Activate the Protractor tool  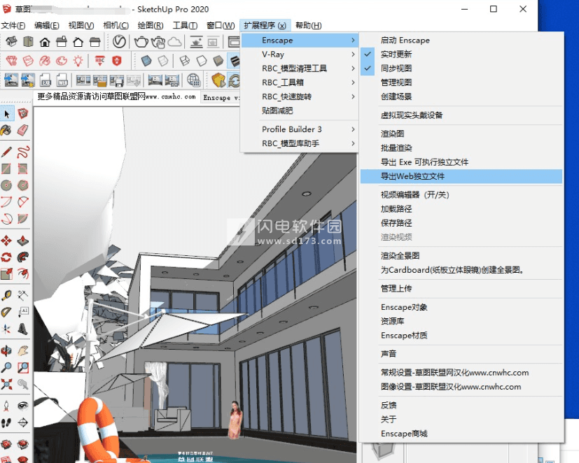click(6, 312)
